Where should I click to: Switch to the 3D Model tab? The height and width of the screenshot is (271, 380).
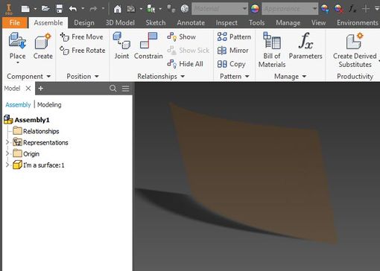pos(120,23)
